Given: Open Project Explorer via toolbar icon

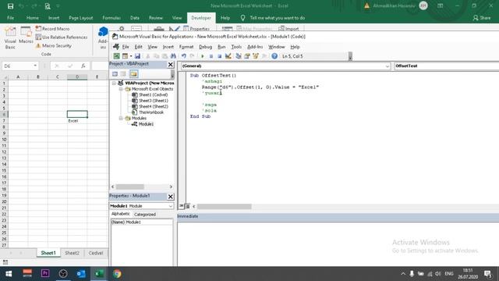Looking at the screenshot, I should pyautogui.click(x=239, y=56).
